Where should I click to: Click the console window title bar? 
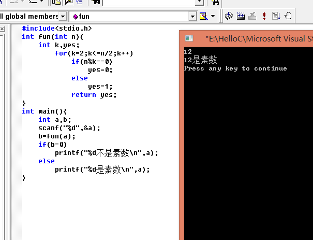pos(246,38)
